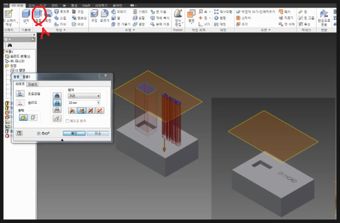Click the Shell (쉘) tool
340x223 pixels.
click(x=116, y=18)
